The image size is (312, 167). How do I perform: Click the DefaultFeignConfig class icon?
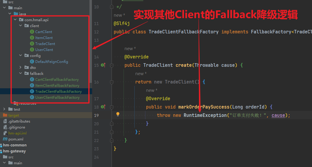32,62
